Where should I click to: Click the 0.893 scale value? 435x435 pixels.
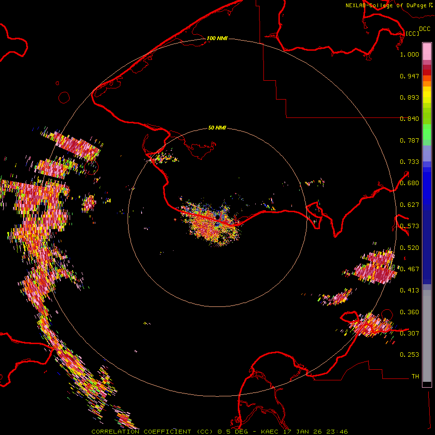(409, 97)
